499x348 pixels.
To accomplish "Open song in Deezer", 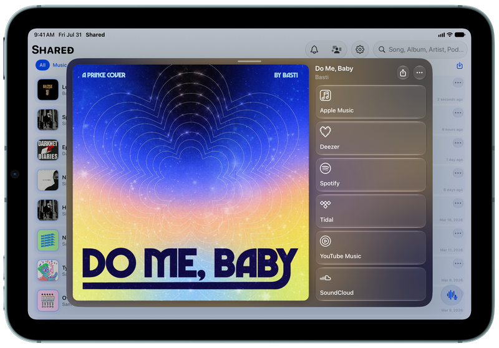I will (x=371, y=138).
